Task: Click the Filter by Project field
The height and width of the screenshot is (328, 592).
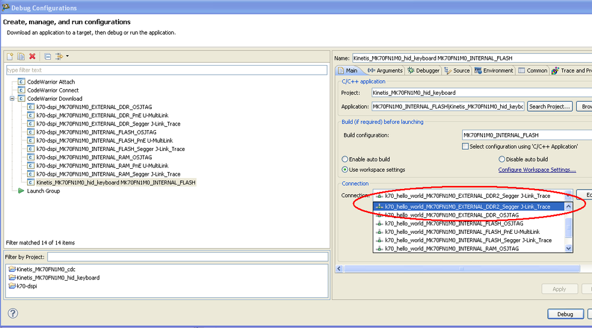Action: 188,257
